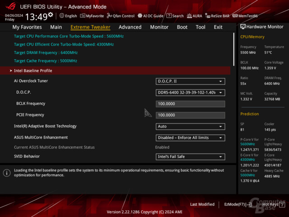The height and width of the screenshot is (217, 289).
Task: Open the AURA lighting icon
Action: click(189, 16)
